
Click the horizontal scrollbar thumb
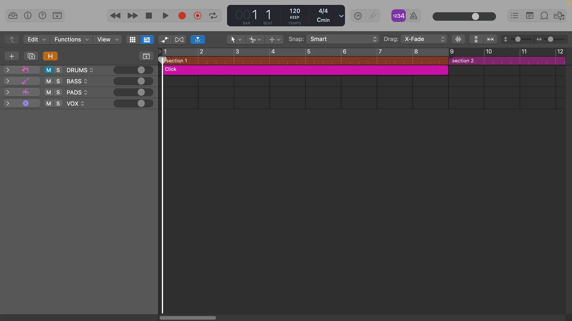pyautogui.click(x=188, y=318)
